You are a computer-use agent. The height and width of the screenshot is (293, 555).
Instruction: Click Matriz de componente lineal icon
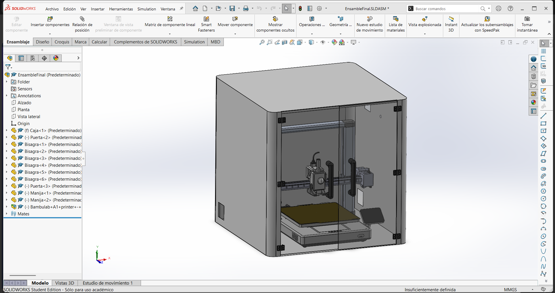[170, 19]
